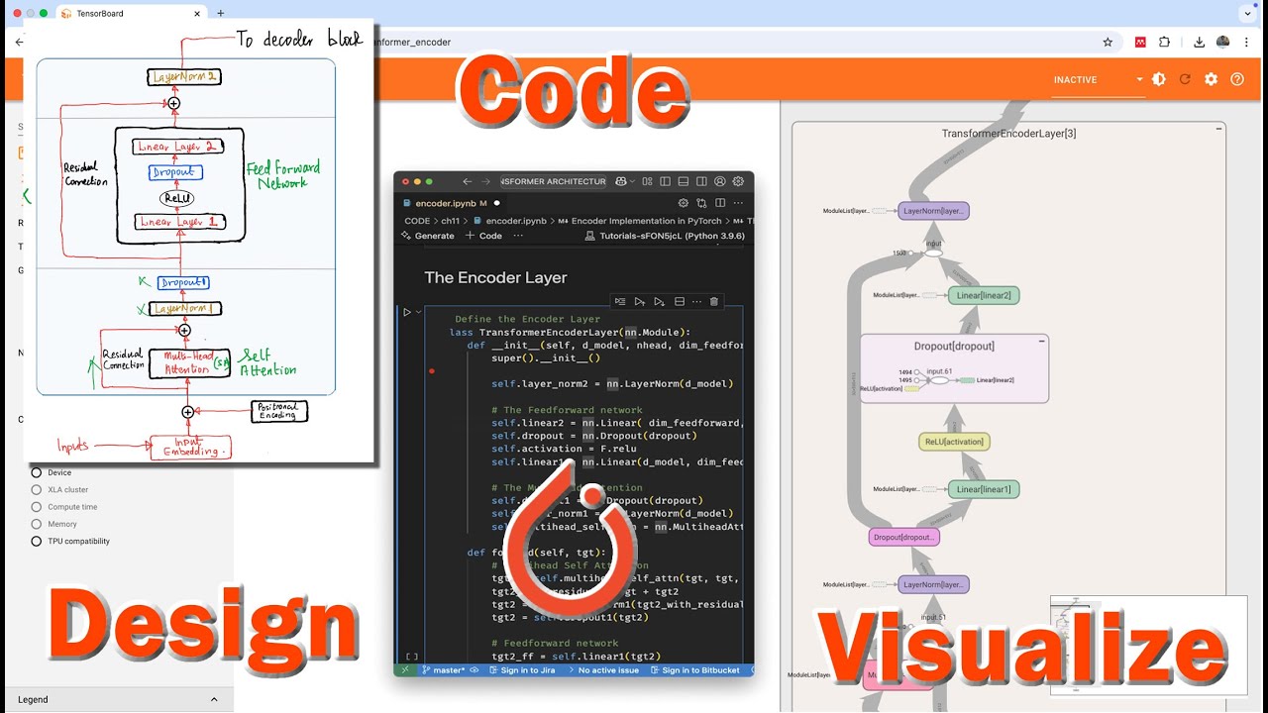
Task: Click Encoder Implementation in PyTorch breadcrumb
Action: [640, 221]
